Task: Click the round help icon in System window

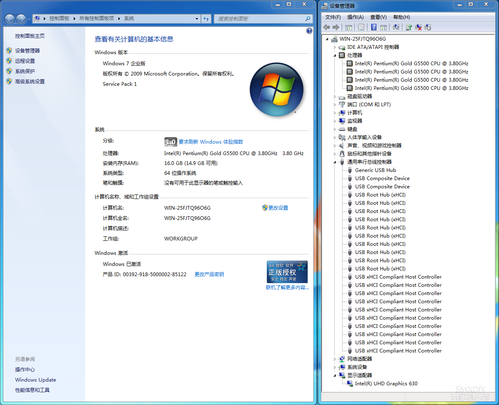Action: 309,31
